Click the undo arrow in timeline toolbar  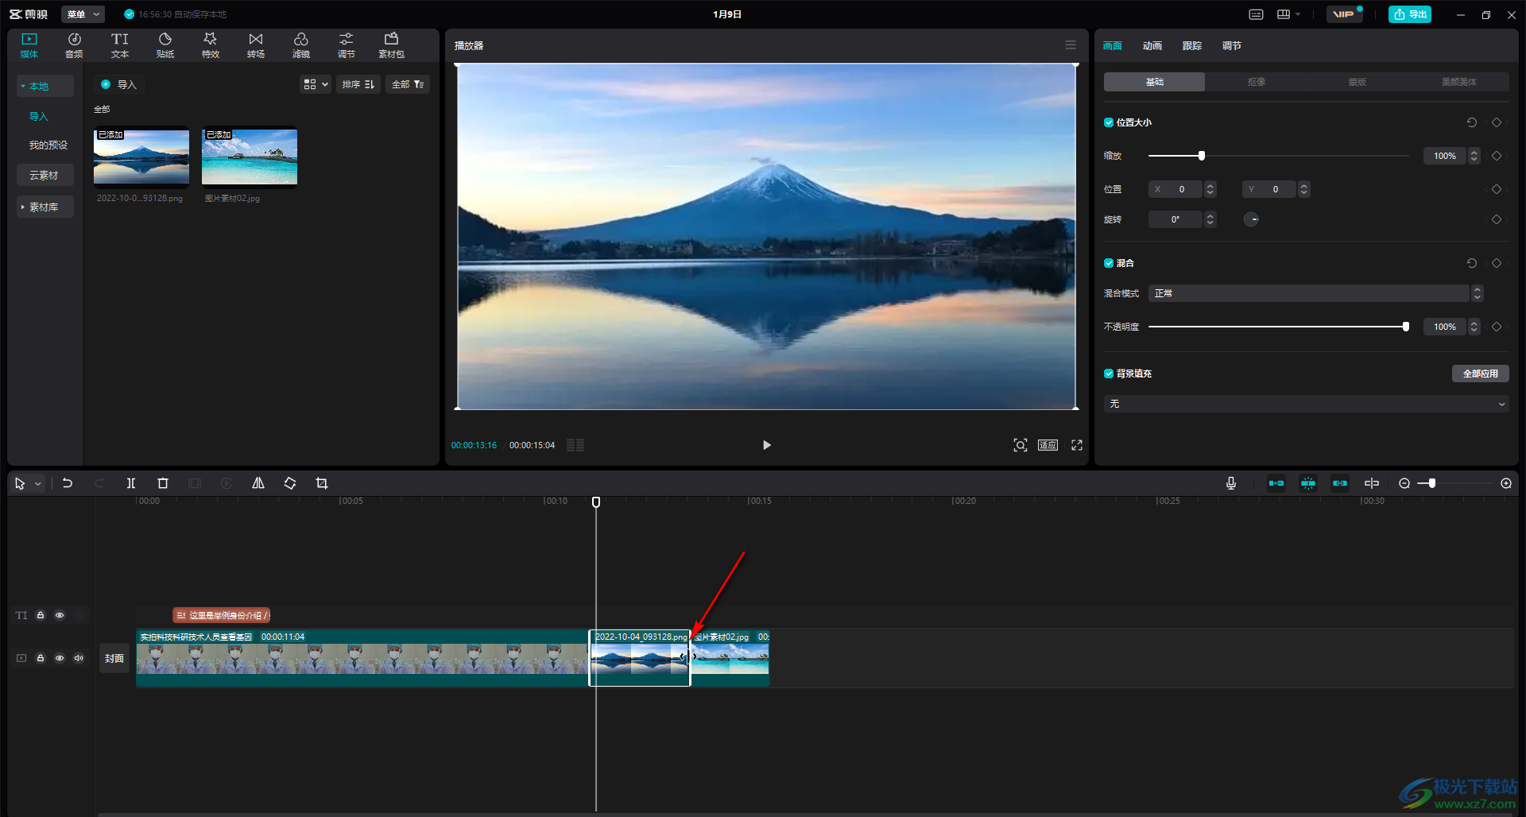pos(68,483)
